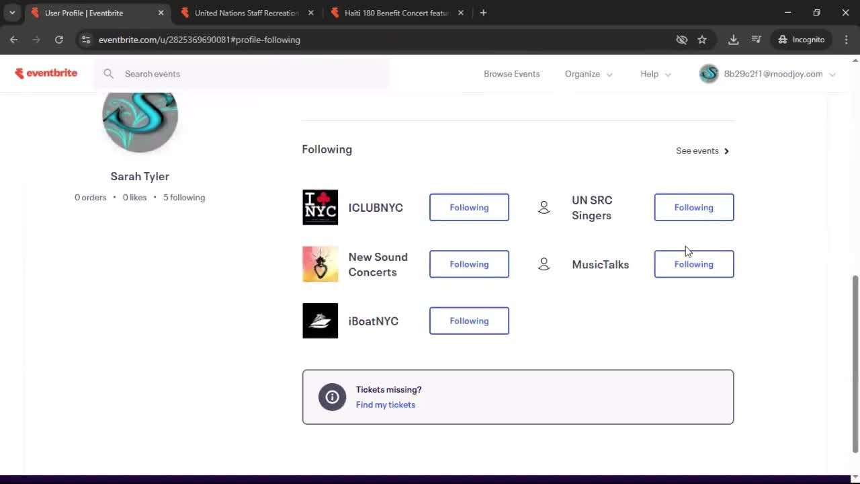Toggle Following for MusicTalks

click(694, 264)
